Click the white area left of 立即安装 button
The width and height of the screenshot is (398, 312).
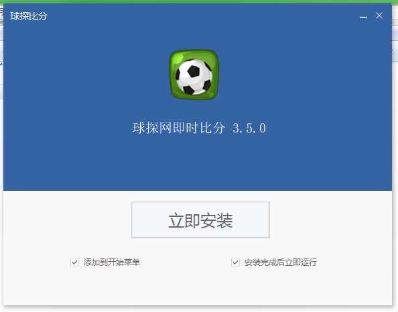(67, 220)
